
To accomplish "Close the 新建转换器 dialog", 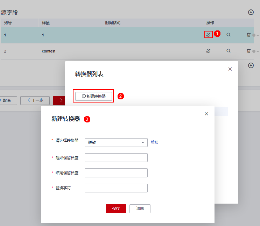I will pyautogui.click(x=206, y=114).
